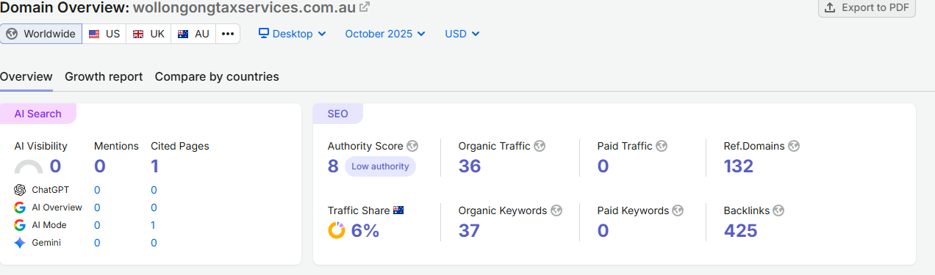The image size is (935, 275).
Task: Click Gemini mentions count
Action: (97, 243)
